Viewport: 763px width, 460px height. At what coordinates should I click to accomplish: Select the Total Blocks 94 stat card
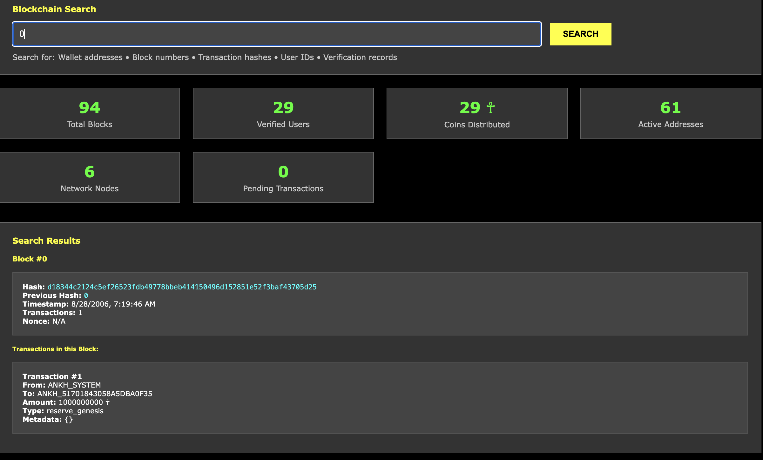(90, 113)
